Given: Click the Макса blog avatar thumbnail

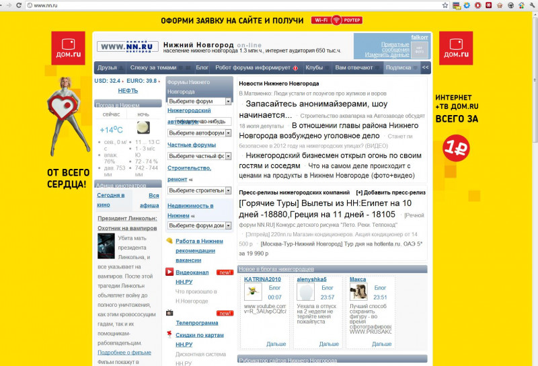Looking at the screenshot, I should (x=358, y=292).
